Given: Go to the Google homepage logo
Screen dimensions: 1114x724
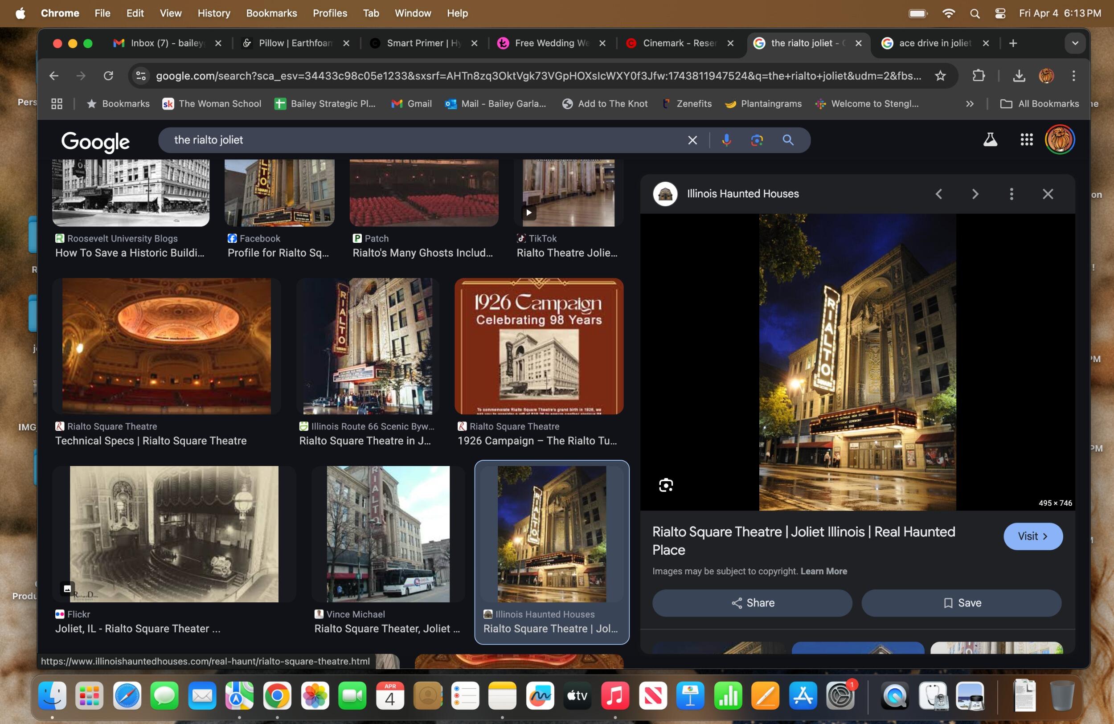Looking at the screenshot, I should 95,141.
